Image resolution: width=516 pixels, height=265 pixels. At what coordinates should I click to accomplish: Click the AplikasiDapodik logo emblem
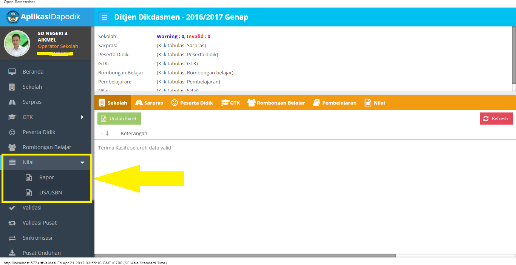[x=13, y=17]
